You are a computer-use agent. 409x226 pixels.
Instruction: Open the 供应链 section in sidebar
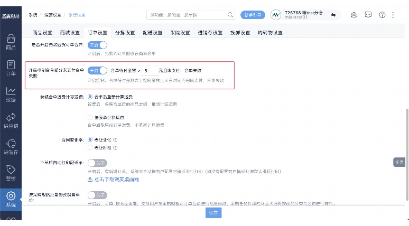[11, 121]
